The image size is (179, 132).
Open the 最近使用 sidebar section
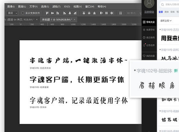tap(149, 38)
